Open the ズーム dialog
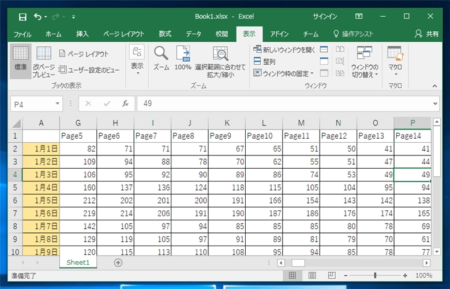 tap(162, 58)
